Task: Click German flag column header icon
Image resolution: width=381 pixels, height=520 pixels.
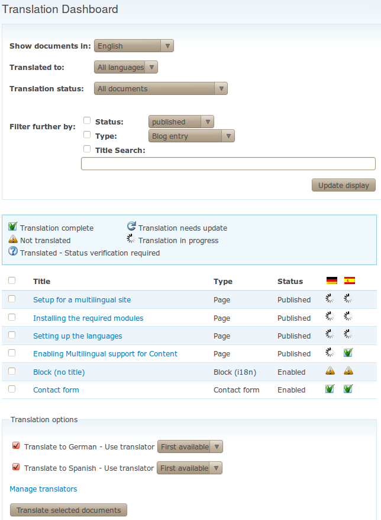Action: pyautogui.click(x=332, y=280)
